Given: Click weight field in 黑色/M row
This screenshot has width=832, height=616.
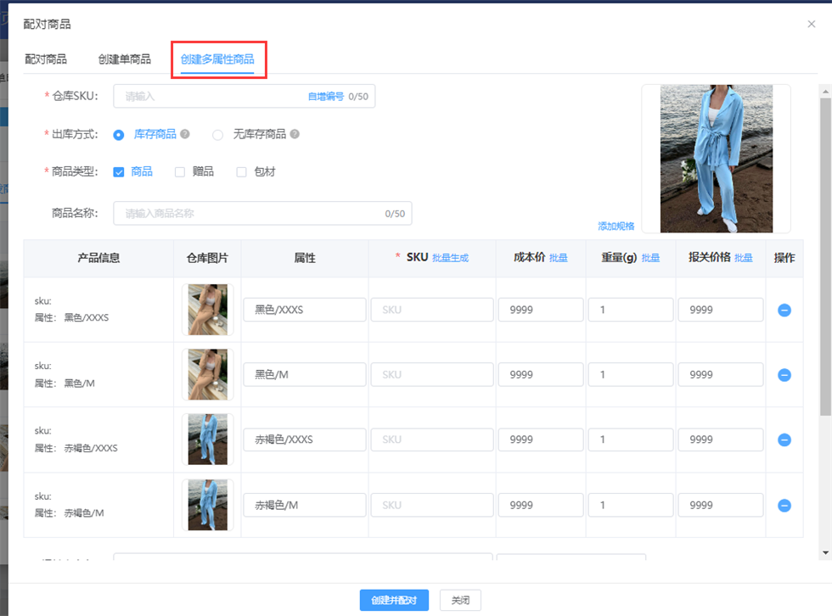Looking at the screenshot, I should (x=631, y=375).
